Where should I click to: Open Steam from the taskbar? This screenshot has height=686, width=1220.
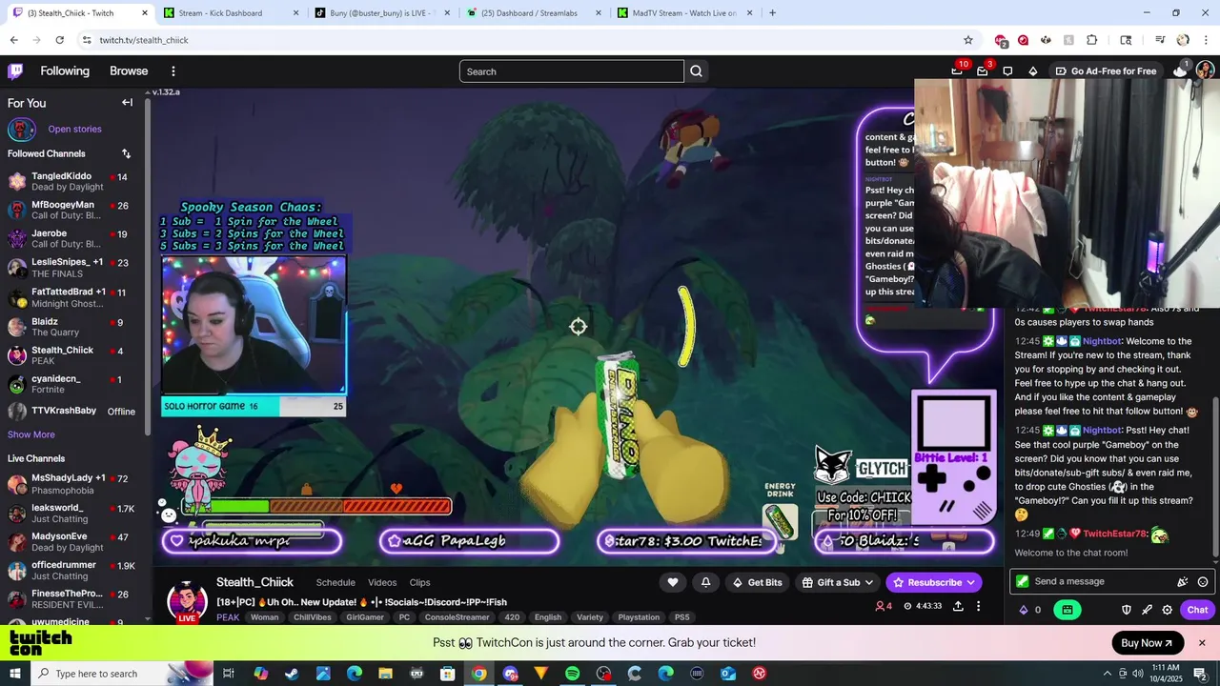click(x=292, y=674)
